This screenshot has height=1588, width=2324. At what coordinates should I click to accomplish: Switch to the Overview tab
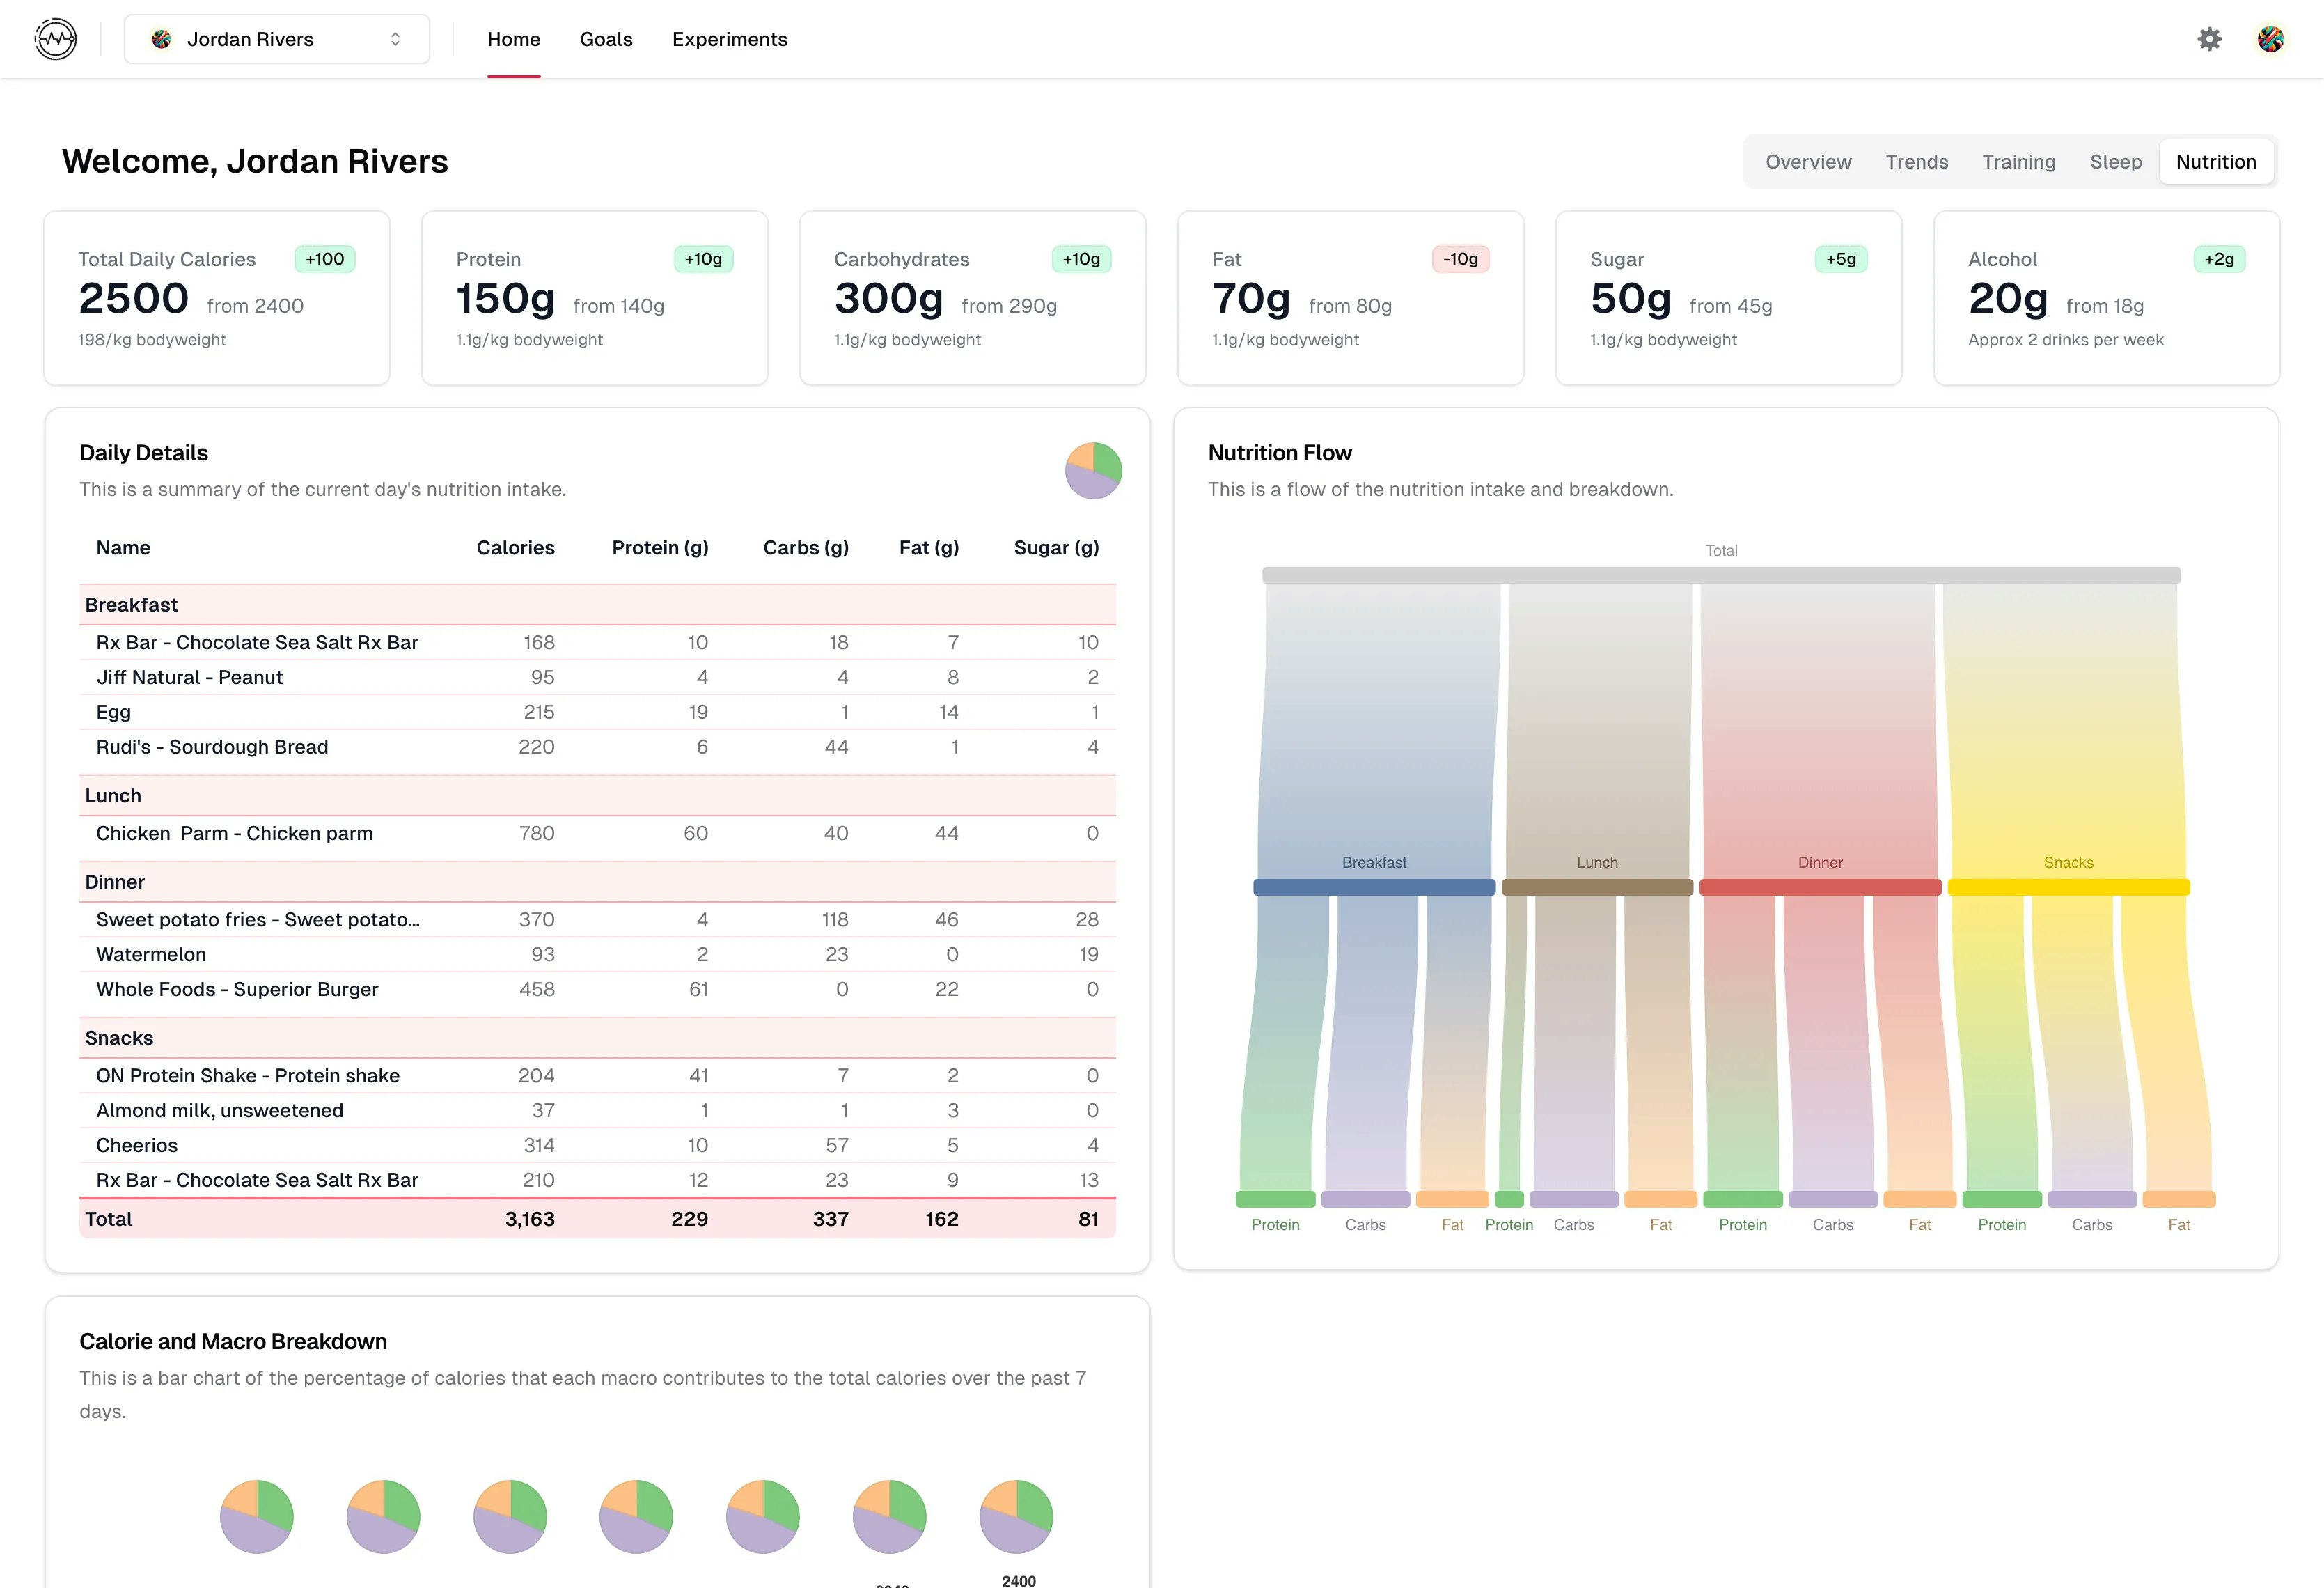(1808, 162)
